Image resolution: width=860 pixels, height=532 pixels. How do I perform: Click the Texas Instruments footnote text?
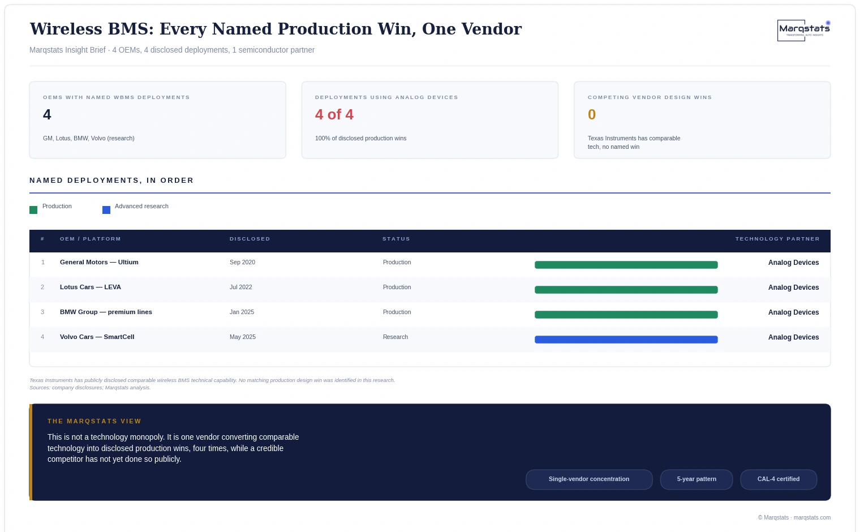(x=212, y=380)
